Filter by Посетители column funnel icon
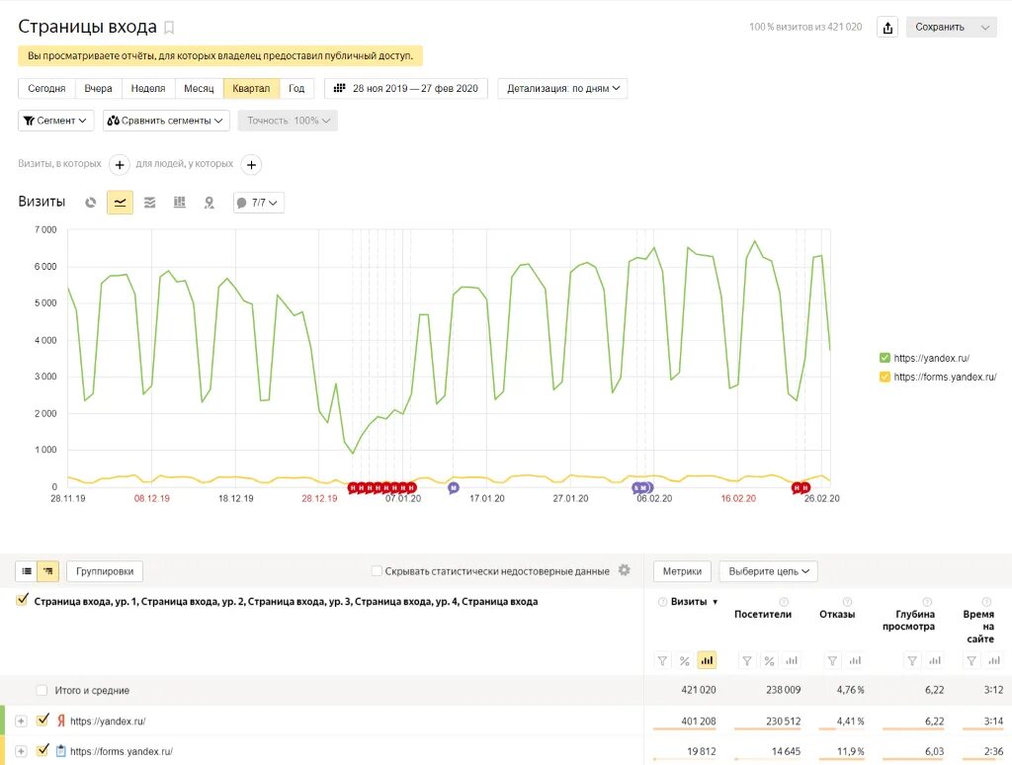The height and width of the screenshot is (765, 1012). coord(747,660)
